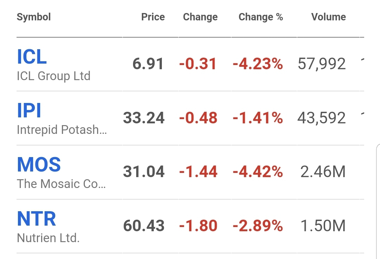Open the ICL ticker symbol link
The height and width of the screenshot is (259, 380).
32,57
